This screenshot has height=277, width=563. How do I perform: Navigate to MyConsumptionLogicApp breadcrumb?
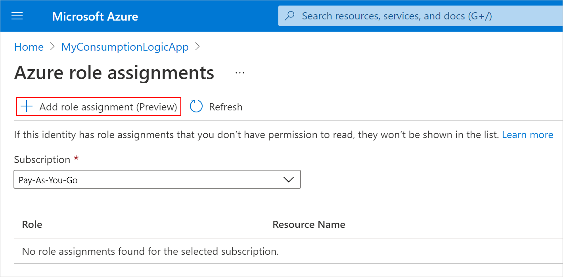click(125, 47)
